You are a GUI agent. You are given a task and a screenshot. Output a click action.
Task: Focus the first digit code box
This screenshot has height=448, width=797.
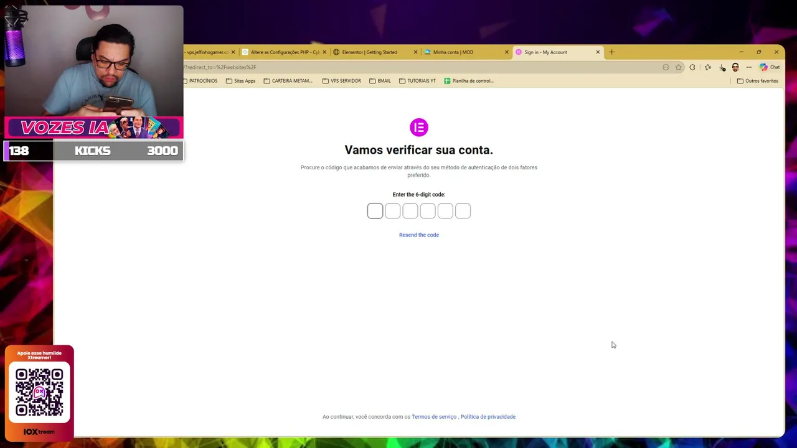(x=375, y=211)
